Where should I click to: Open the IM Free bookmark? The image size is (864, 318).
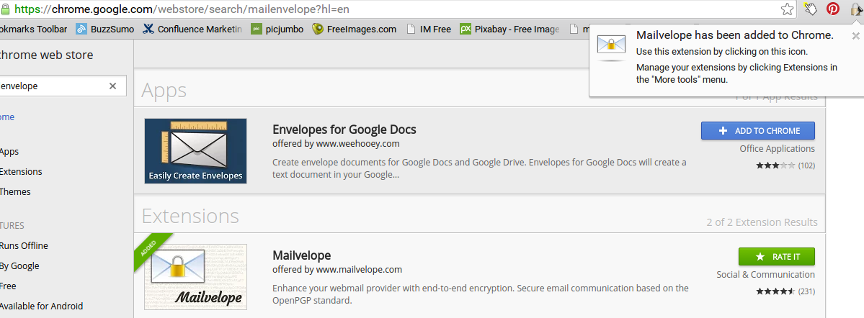pyautogui.click(x=429, y=29)
